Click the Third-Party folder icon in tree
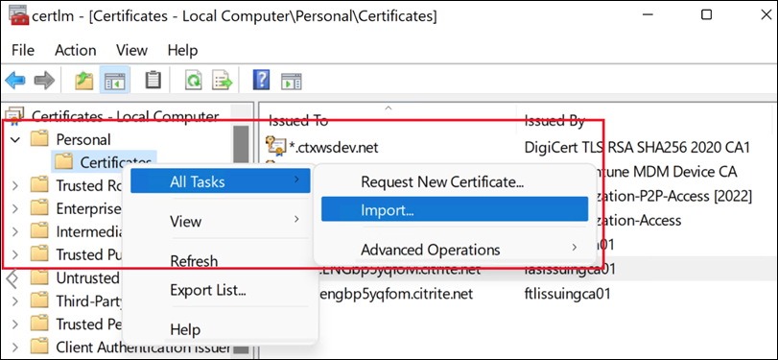 click(x=39, y=300)
